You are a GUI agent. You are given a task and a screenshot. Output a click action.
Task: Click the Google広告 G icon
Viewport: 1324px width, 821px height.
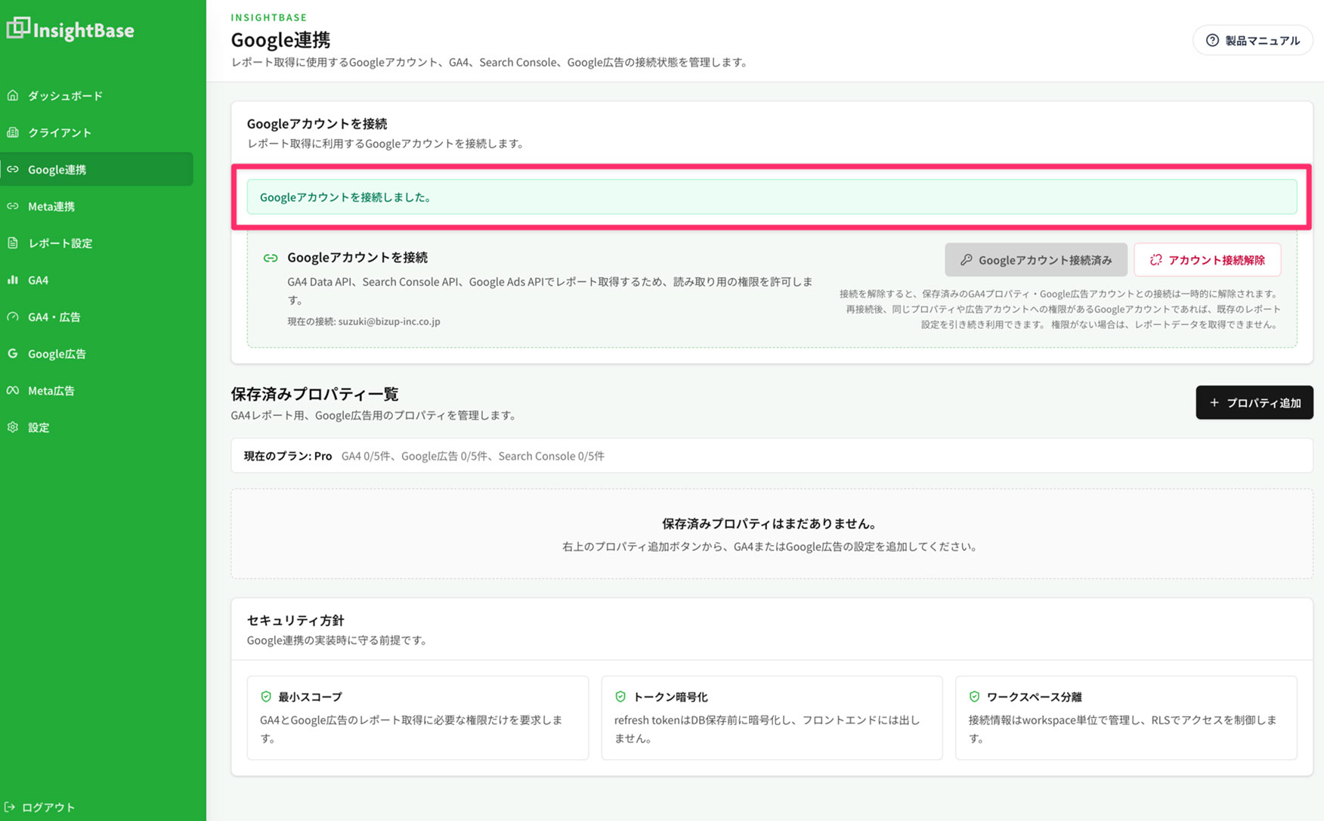[13, 353]
